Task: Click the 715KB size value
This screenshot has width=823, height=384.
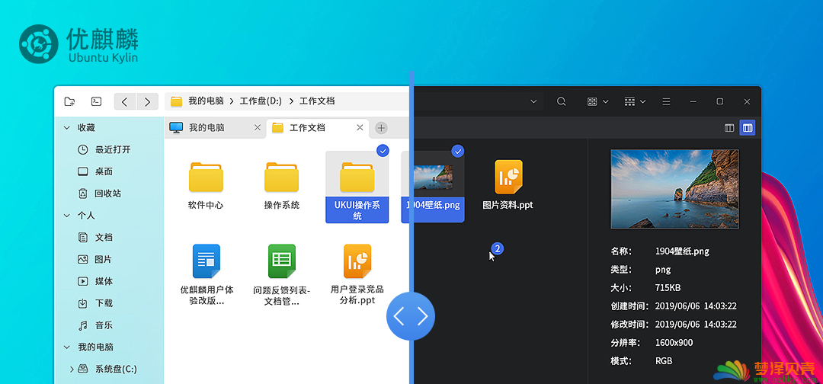Action: click(668, 287)
